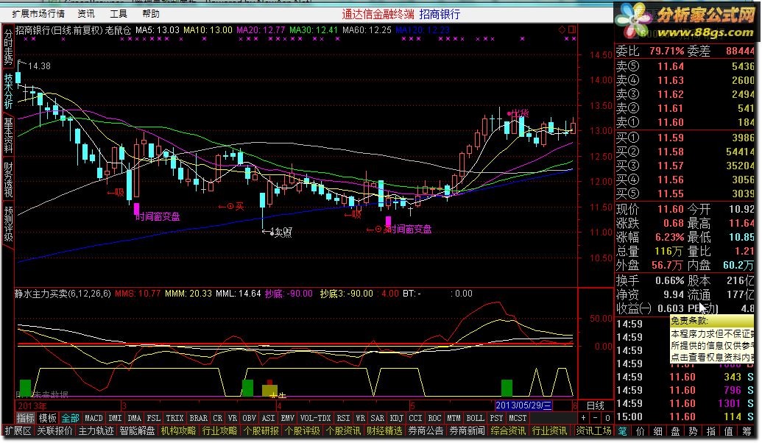Viewport: 762px width, 443px height.
Task: Switch indicator to EMV
Action: pos(288,418)
